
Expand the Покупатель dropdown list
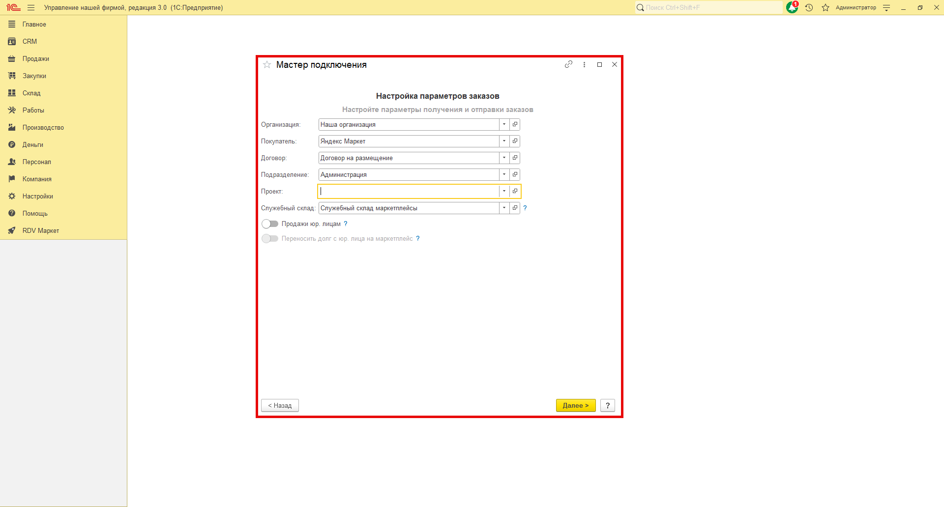[504, 141]
